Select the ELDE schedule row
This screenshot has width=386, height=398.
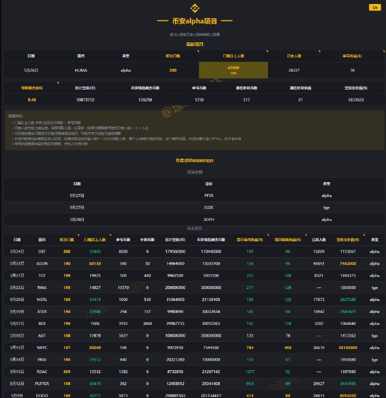tap(195, 207)
